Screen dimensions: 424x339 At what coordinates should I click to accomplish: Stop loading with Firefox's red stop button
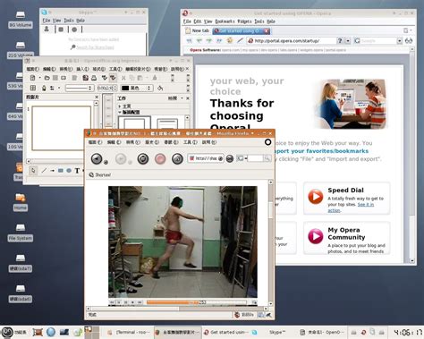[160, 158]
